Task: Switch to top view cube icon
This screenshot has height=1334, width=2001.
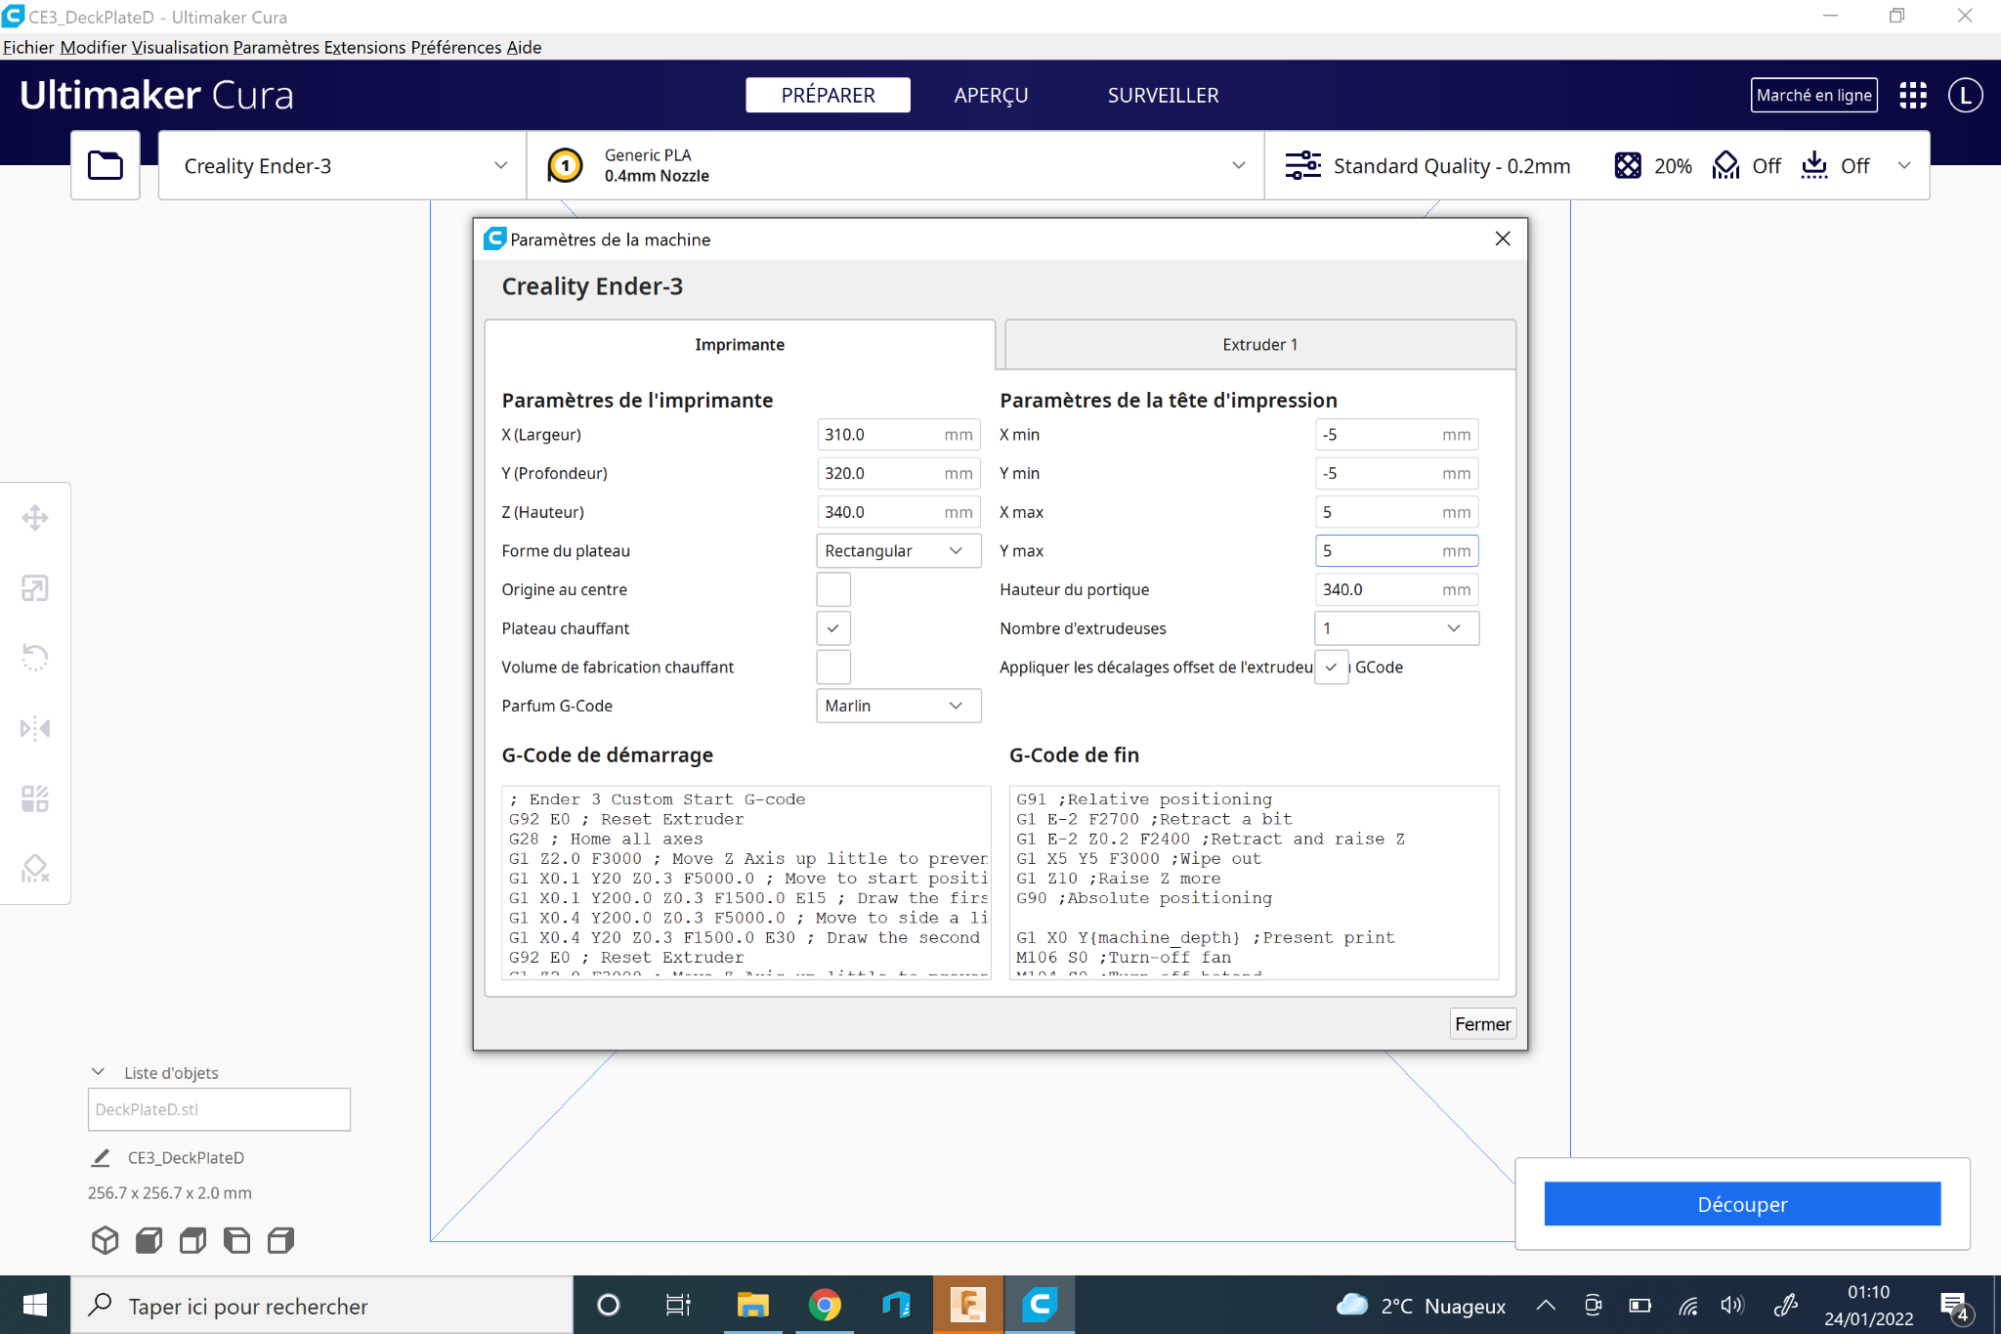Action: pyautogui.click(x=192, y=1240)
